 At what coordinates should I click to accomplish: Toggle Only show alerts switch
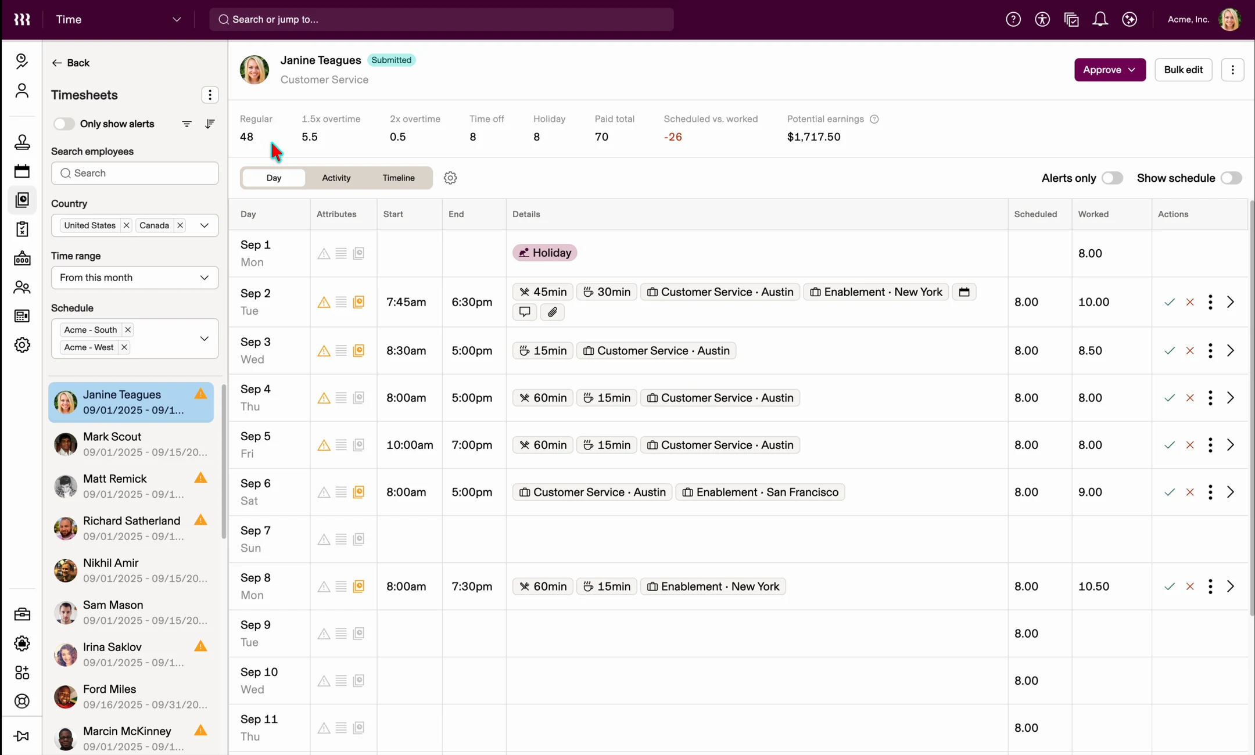click(x=63, y=124)
